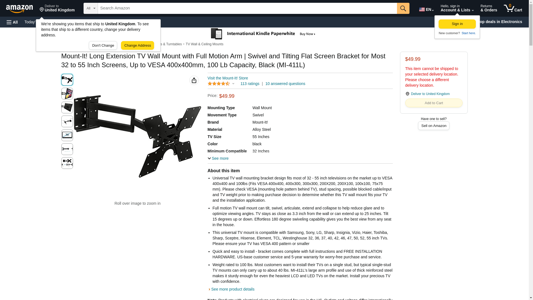The width and height of the screenshot is (533, 300).
Task: Select the last product thumbnail image
Action: 67,163
